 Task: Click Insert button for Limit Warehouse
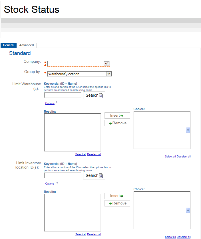(x=117, y=116)
